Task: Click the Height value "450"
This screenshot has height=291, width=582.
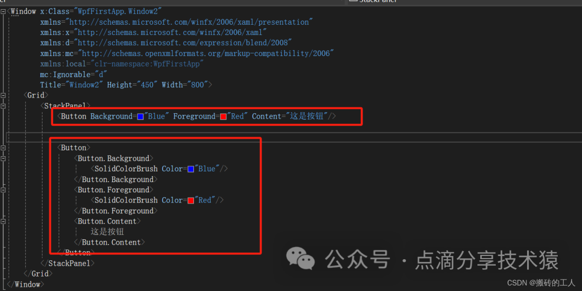Action: click(x=144, y=85)
